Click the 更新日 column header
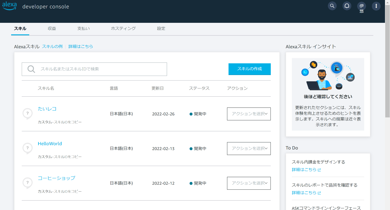 click(158, 88)
